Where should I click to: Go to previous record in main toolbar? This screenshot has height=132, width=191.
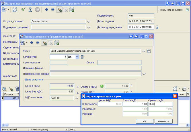click(x=46, y=9)
